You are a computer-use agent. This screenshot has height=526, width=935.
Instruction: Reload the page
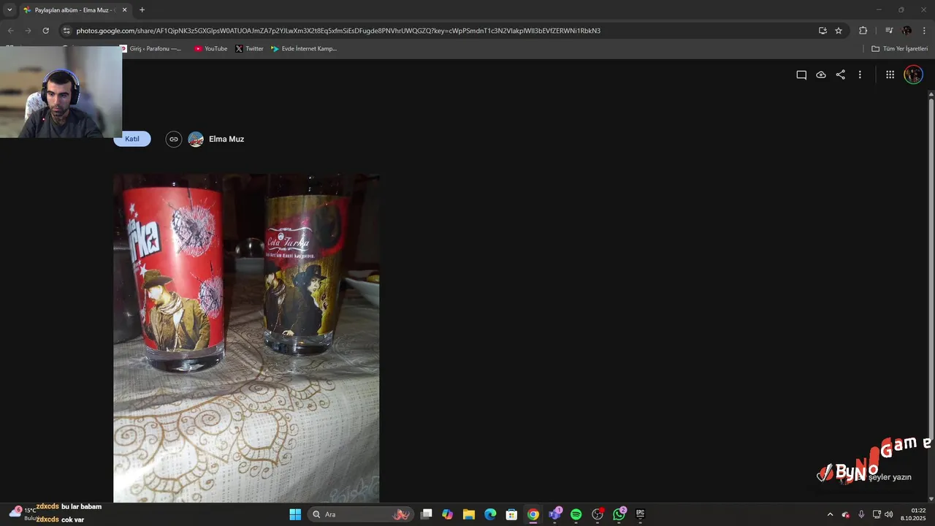point(45,31)
